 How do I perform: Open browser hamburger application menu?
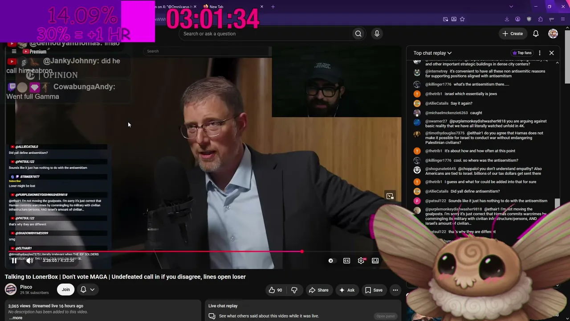pos(563,19)
